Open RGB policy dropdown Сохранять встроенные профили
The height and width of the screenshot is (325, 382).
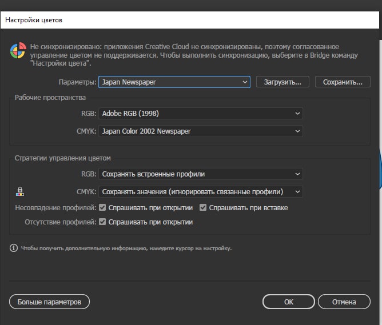pyautogui.click(x=201, y=174)
